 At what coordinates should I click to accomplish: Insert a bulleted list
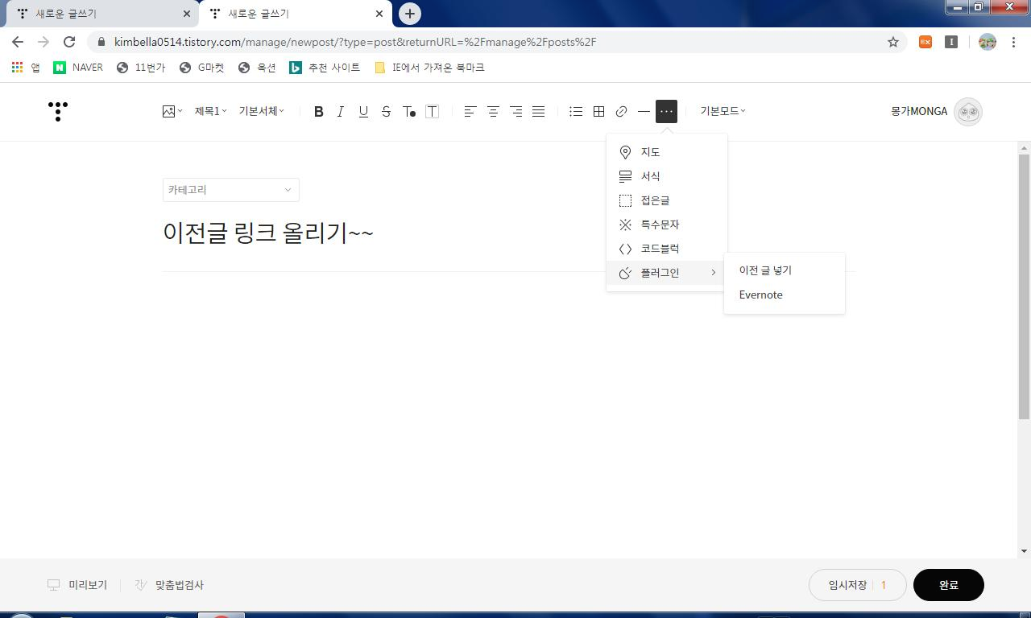click(x=576, y=111)
